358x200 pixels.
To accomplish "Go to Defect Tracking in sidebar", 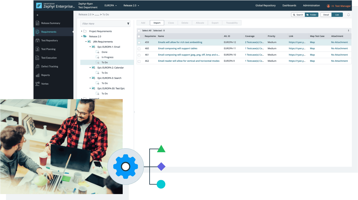I will click(x=50, y=66).
